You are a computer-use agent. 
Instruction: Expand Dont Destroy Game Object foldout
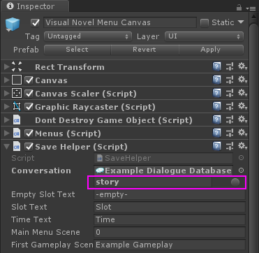[6, 120]
